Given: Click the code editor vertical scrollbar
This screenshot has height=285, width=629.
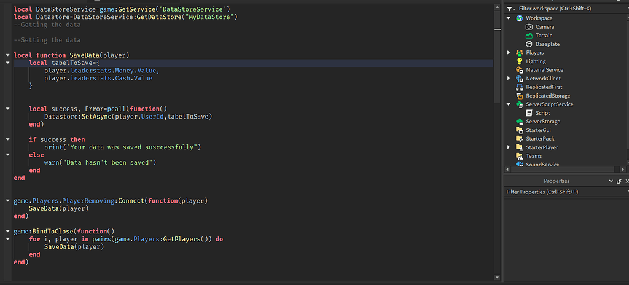Looking at the screenshot, I should (496, 55).
